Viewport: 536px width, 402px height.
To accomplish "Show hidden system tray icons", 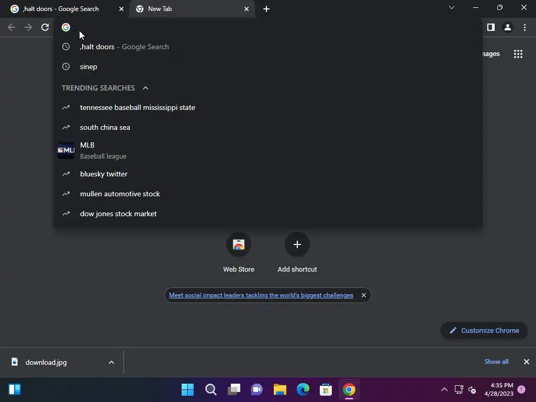I will tap(444, 389).
